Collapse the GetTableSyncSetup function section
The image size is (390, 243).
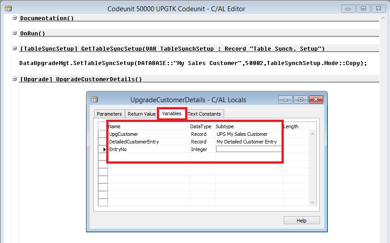15,48
